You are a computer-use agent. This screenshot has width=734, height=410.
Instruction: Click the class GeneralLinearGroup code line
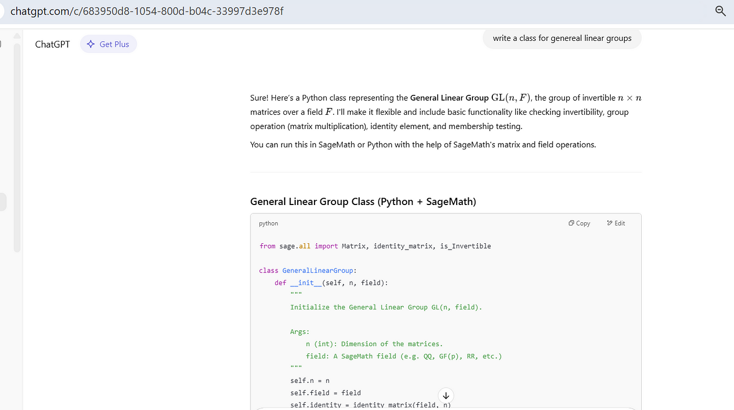click(308, 271)
